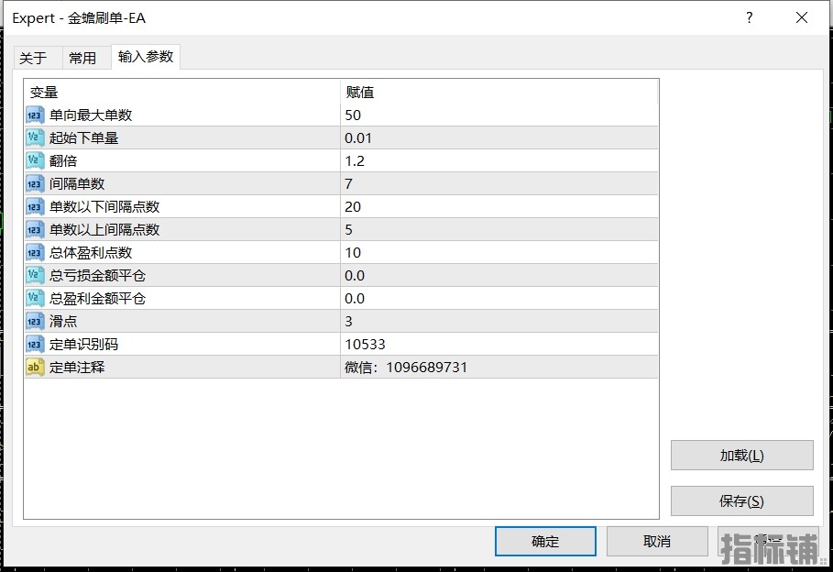
Task: Click the 取消 button
Action: click(657, 541)
